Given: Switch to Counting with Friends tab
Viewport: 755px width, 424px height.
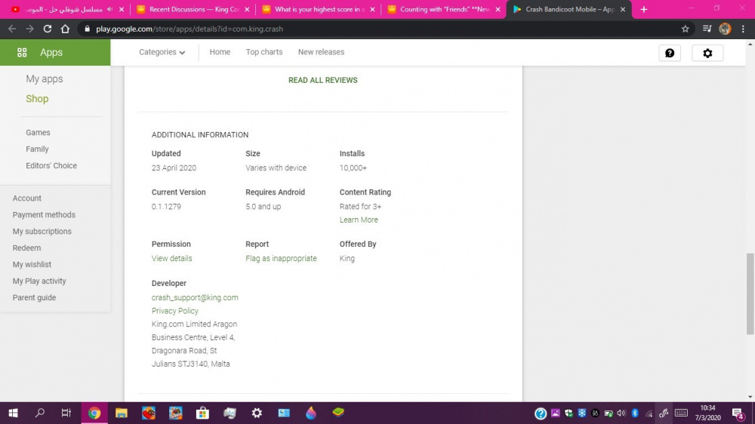Looking at the screenshot, I should click(x=443, y=9).
